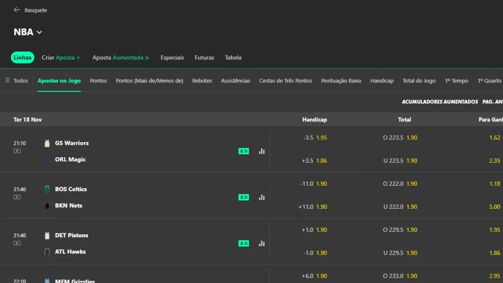Open the stats chart icon for GS Warriors game

tap(261, 151)
